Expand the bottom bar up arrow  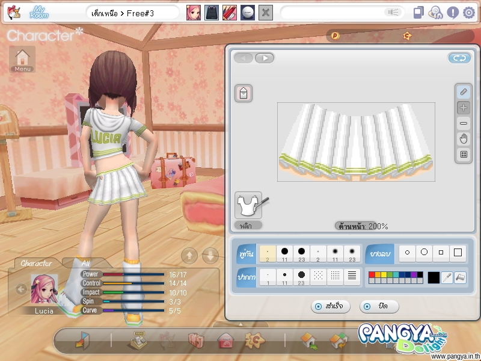[x=241, y=324]
